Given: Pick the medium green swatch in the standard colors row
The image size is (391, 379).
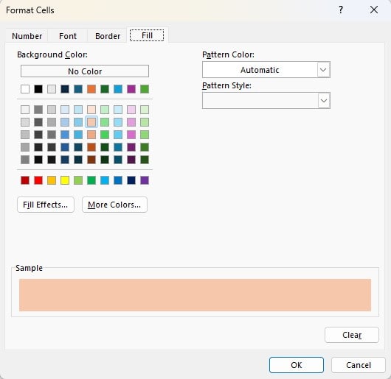Looking at the screenshot, I should [91, 180].
